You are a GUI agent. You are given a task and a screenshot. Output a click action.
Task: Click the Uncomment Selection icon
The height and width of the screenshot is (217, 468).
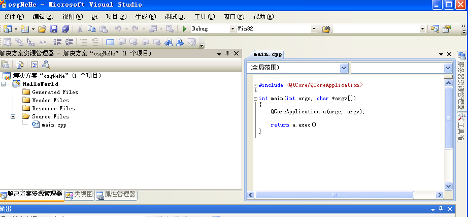[95, 42]
